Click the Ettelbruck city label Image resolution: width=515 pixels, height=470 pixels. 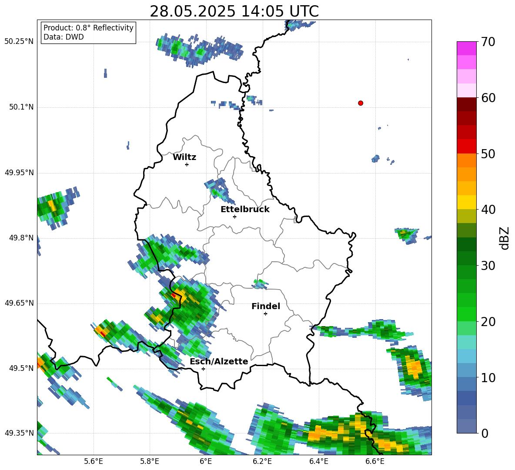point(245,210)
